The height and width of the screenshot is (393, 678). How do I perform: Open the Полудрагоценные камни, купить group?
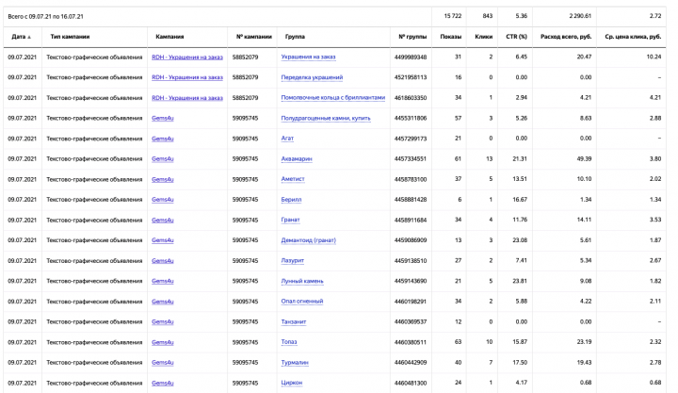click(326, 118)
